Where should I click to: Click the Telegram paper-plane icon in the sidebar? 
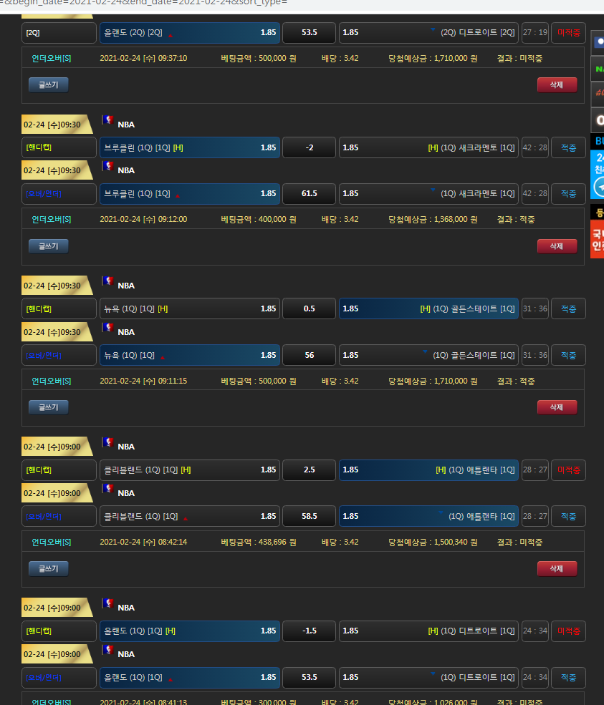598,187
